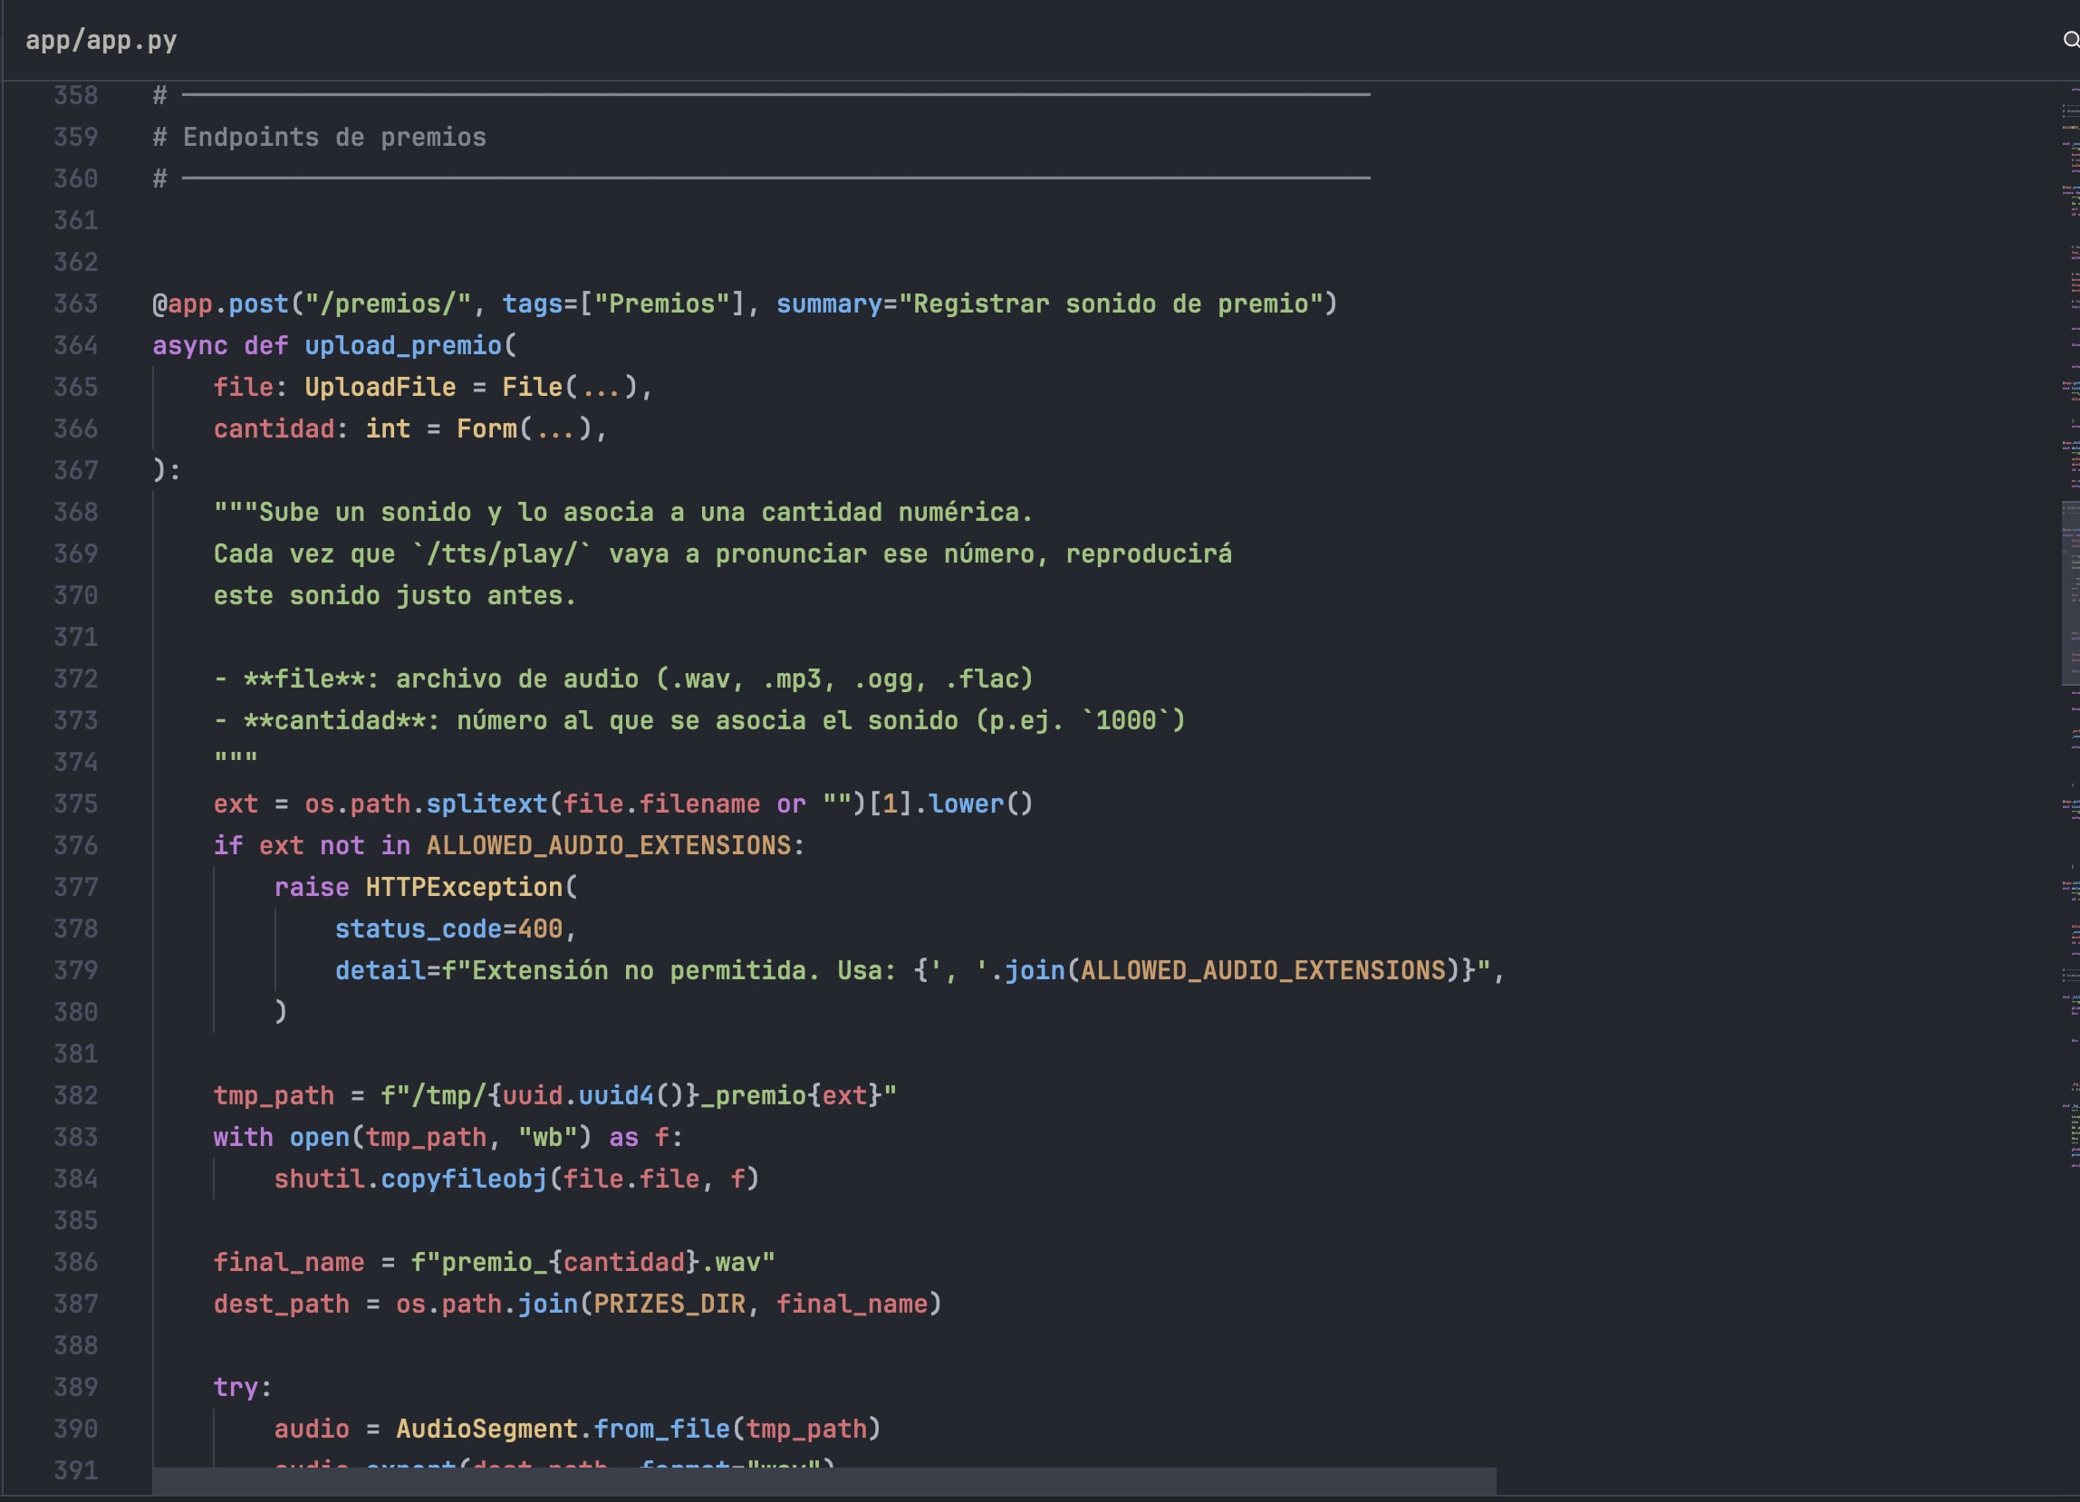
Task: Click line number 389 in the gutter
Action: pyautogui.click(x=75, y=1386)
